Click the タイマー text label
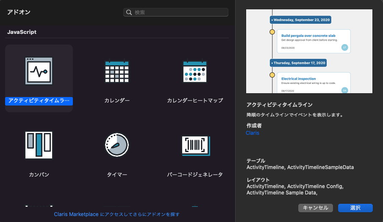Screen dimensions: 383x222 (x=117, y=175)
